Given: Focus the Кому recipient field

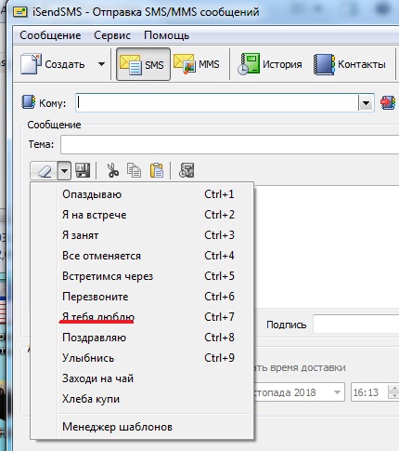Looking at the screenshot, I should pos(217,102).
